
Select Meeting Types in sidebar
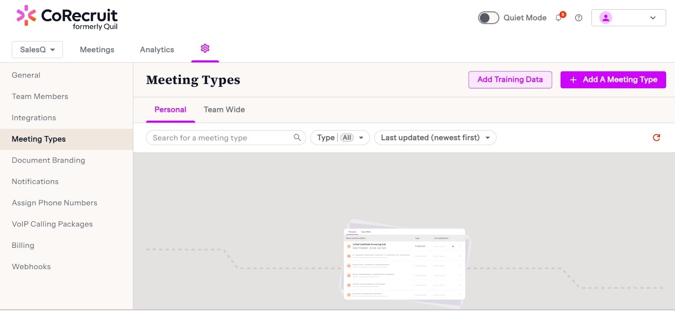tap(66, 139)
